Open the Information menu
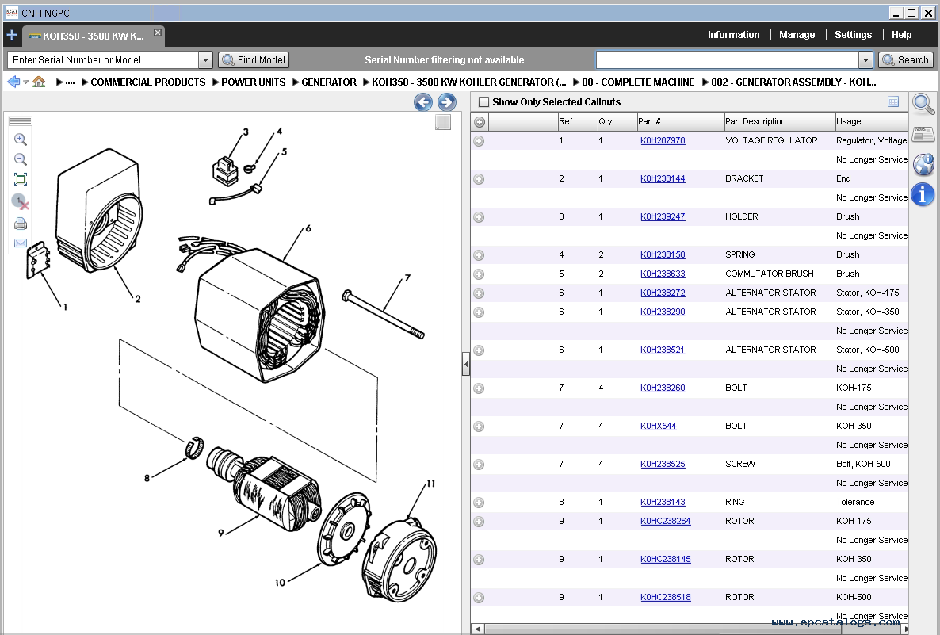 (733, 35)
